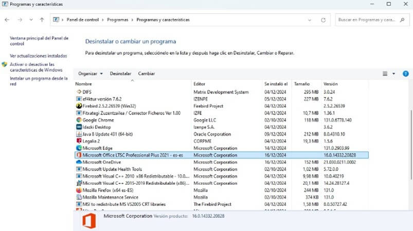Click the Legalia 2 program icon
The width and height of the screenshot is (413, 231).
(x=79, y=141)
